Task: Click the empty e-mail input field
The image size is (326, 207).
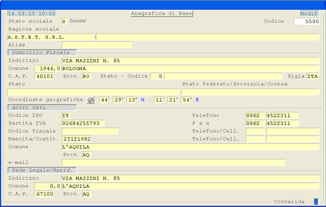Action: coord(173,162)
